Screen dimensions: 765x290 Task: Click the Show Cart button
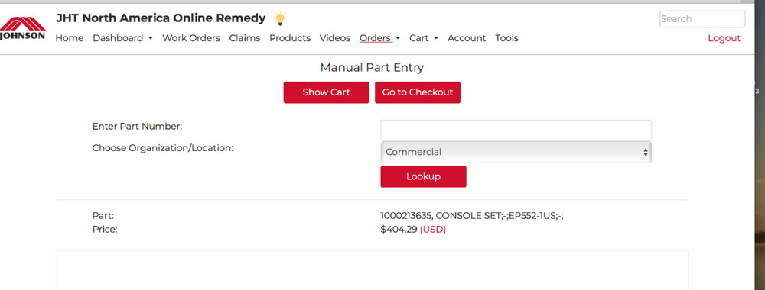(x=326, y=92)
